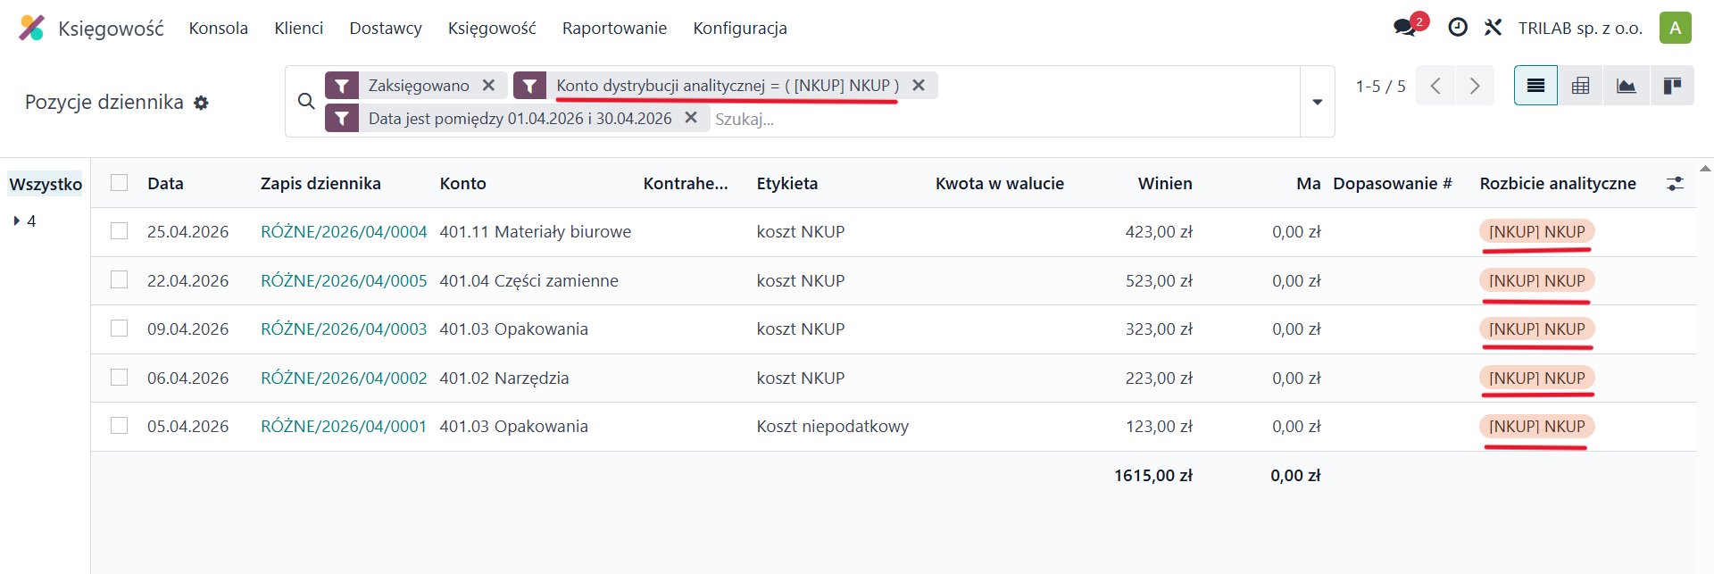Viewport: 1714px width, 574px height.
Task: Click account 401.11 Materiały biurowe cell
Action: pos(536,232)
